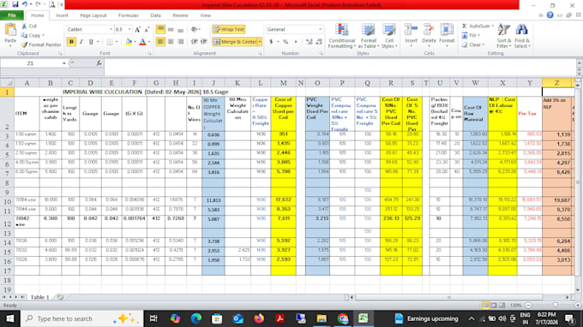Click the taskbar search box
Screen dimensions: 583x327
click(x=81, y=318)
